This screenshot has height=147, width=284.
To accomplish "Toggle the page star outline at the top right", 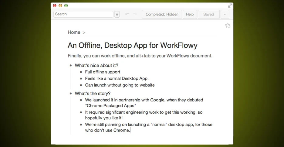I will [228, 26].
